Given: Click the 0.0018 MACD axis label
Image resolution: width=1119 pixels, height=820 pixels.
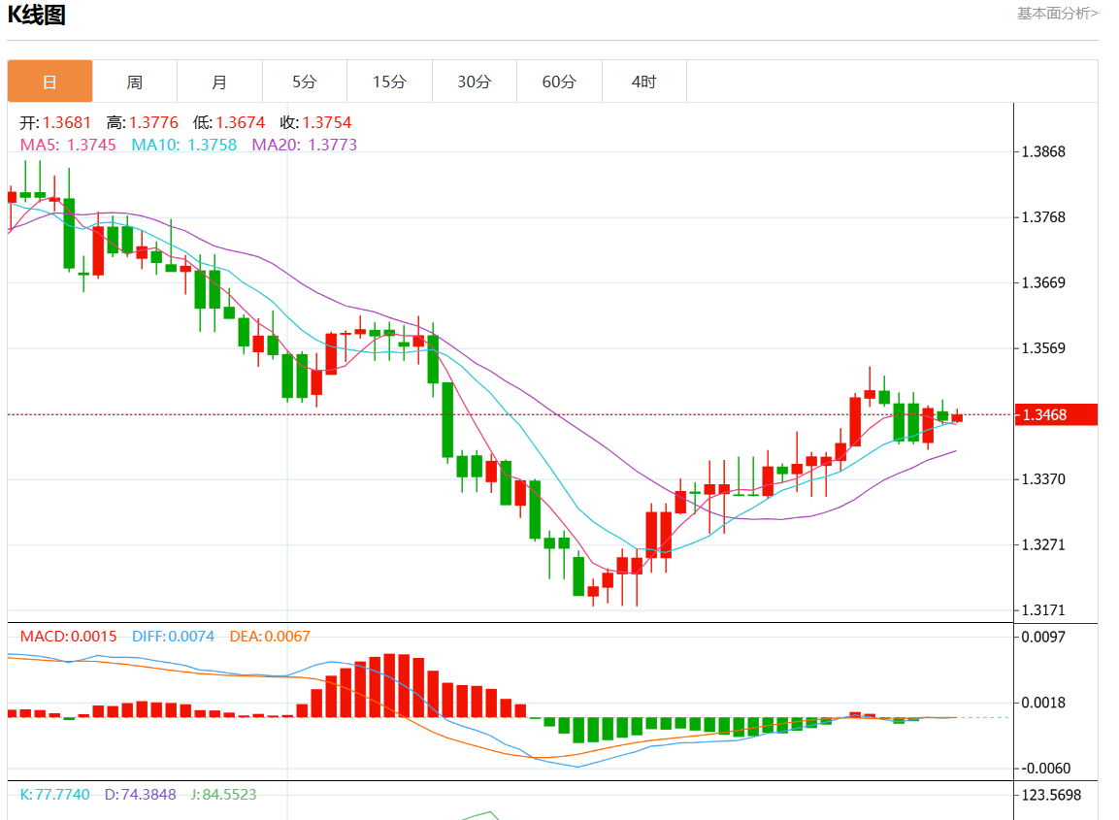Looking at the screenshot, I should (1043, 703).
